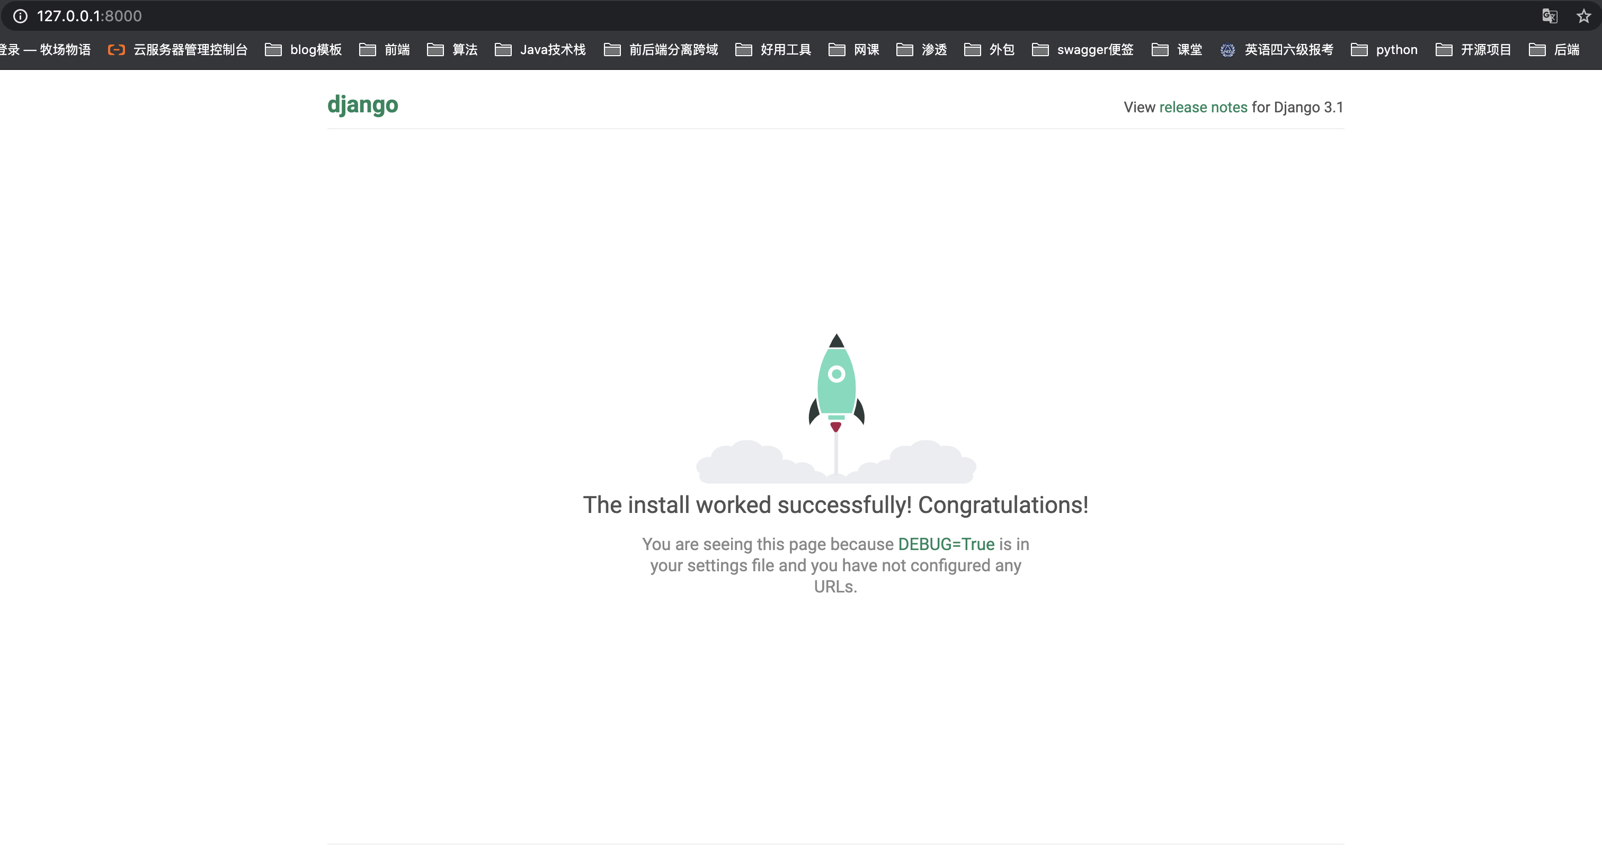Open the 牧场物语 login bookmark
The height and width of the screenshot is (850, 1602).
[45, 50]
